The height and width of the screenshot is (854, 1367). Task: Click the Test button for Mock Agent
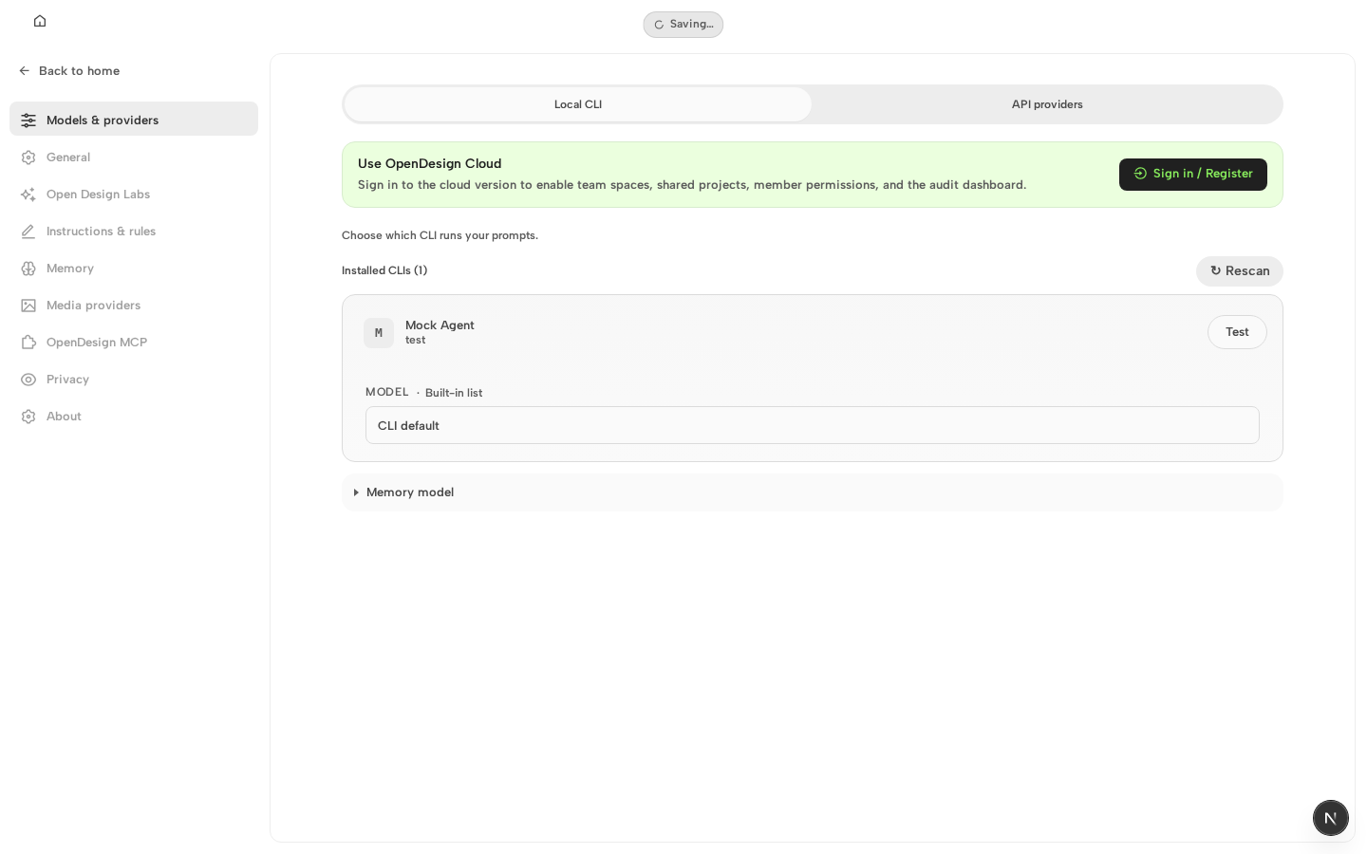(1237, 332)
